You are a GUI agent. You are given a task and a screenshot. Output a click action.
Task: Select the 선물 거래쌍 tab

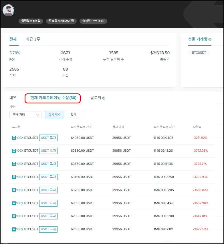(197, 39)
